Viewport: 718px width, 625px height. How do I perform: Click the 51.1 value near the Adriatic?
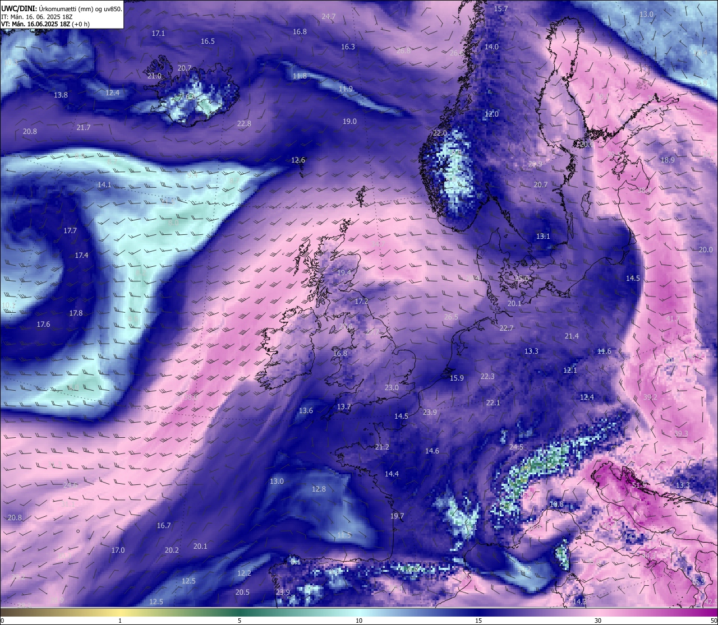tap(639, 485)
